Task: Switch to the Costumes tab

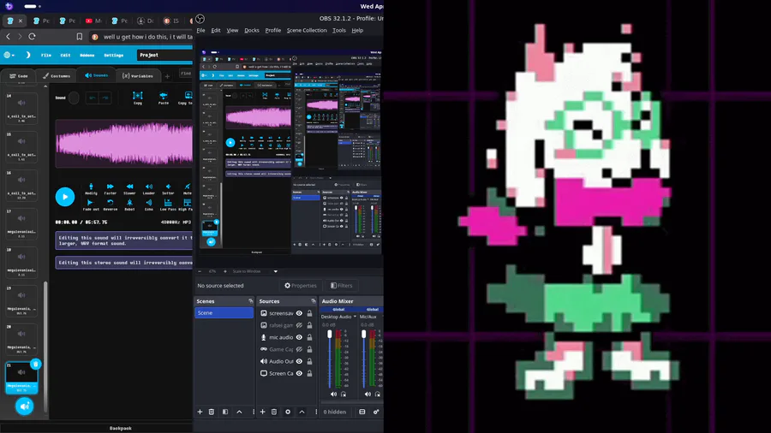Action: (57, 76)
